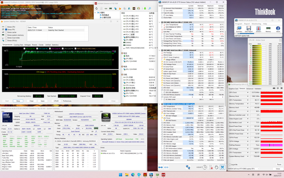Toggle CPU Core #1 graph checkbox

[x=24, y=49]
